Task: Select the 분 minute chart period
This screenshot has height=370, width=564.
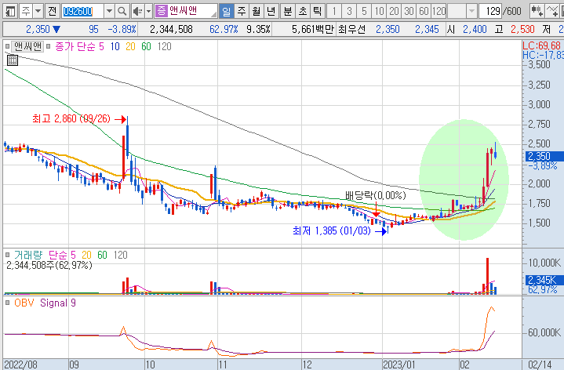Action: (287, 12)
